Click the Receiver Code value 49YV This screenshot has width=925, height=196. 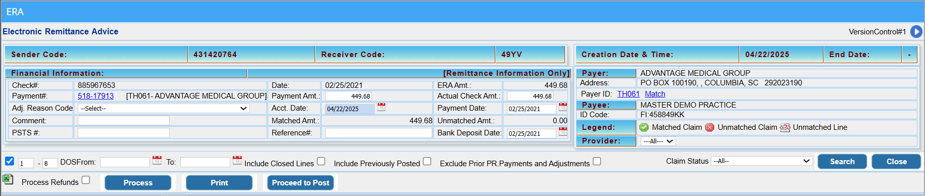click(511, 55)
